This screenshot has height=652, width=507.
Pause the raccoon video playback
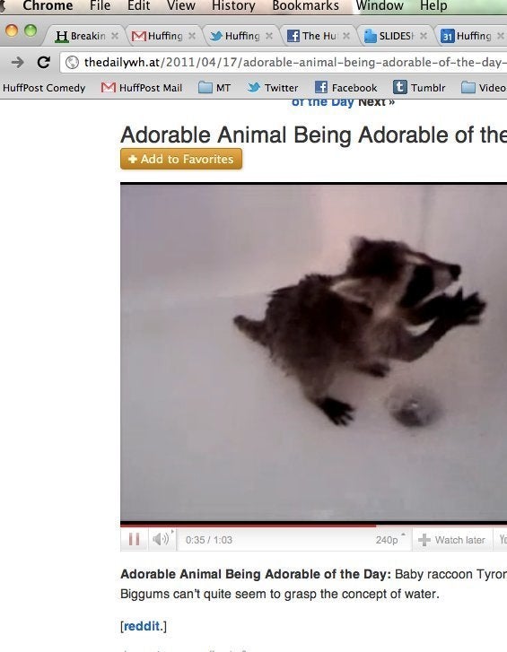[x=134, y=539]
